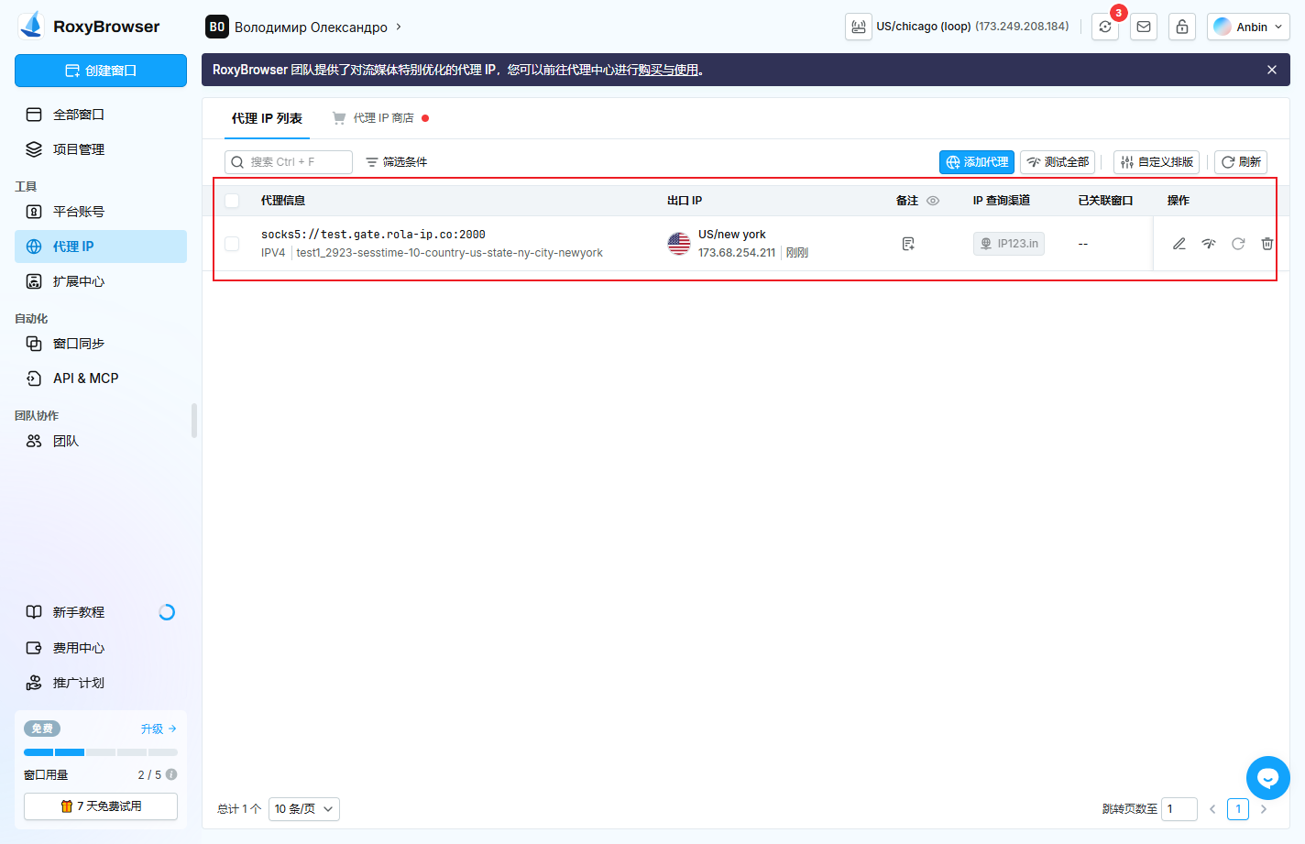The height and width of the screenshot is (844, 1305).
Task: Check the socks5 proxy row checkbox
Action: coord(232,244)
